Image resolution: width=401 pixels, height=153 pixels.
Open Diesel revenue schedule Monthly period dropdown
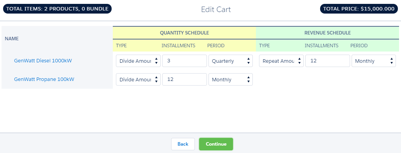pos(374,61)
